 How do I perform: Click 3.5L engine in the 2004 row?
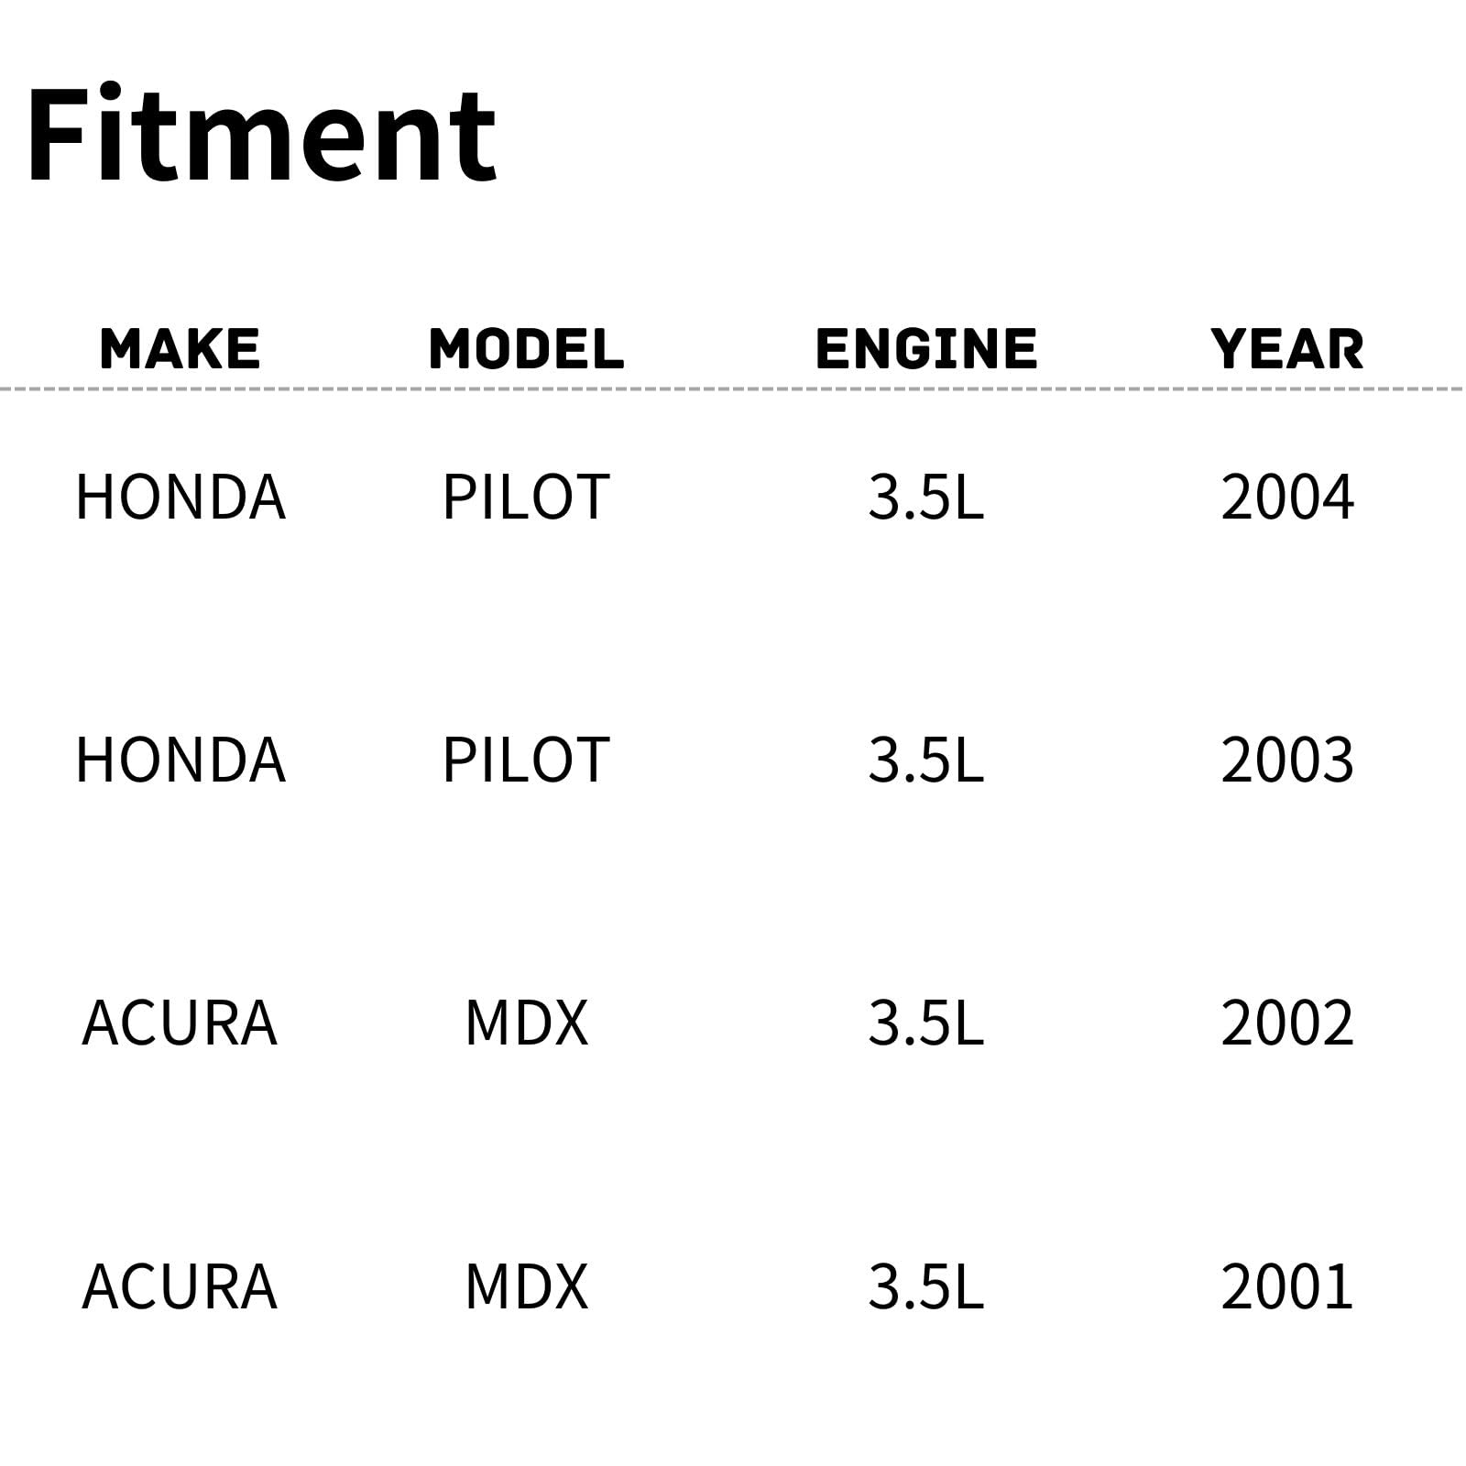[925, 498]
